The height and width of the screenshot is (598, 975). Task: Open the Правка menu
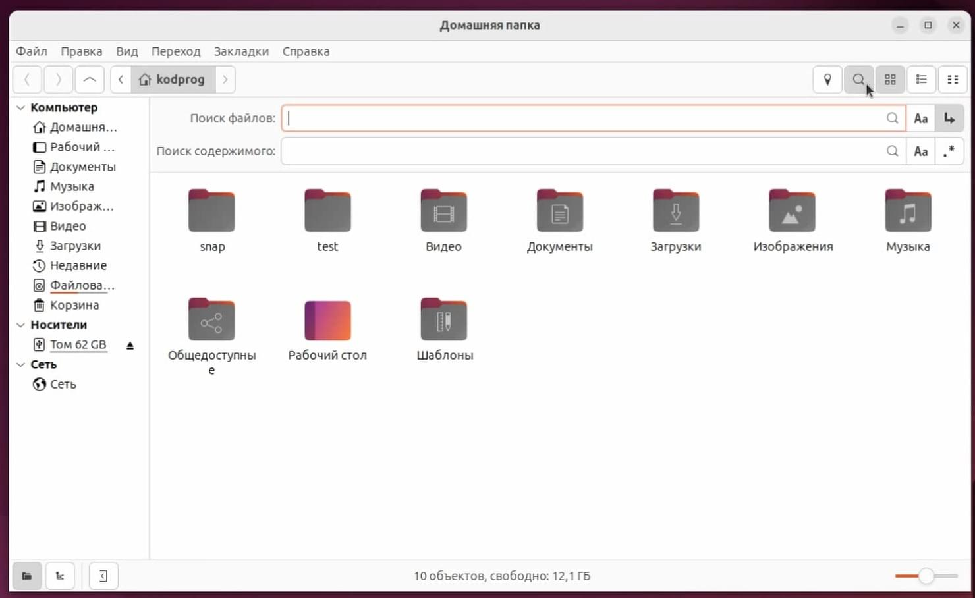[x=82, y=51]
